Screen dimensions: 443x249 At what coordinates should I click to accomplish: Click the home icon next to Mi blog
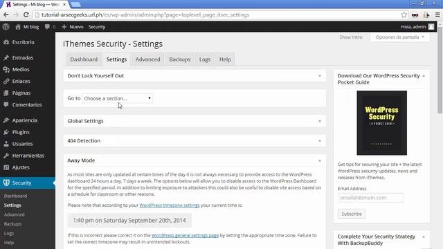[x=18, y=27]
